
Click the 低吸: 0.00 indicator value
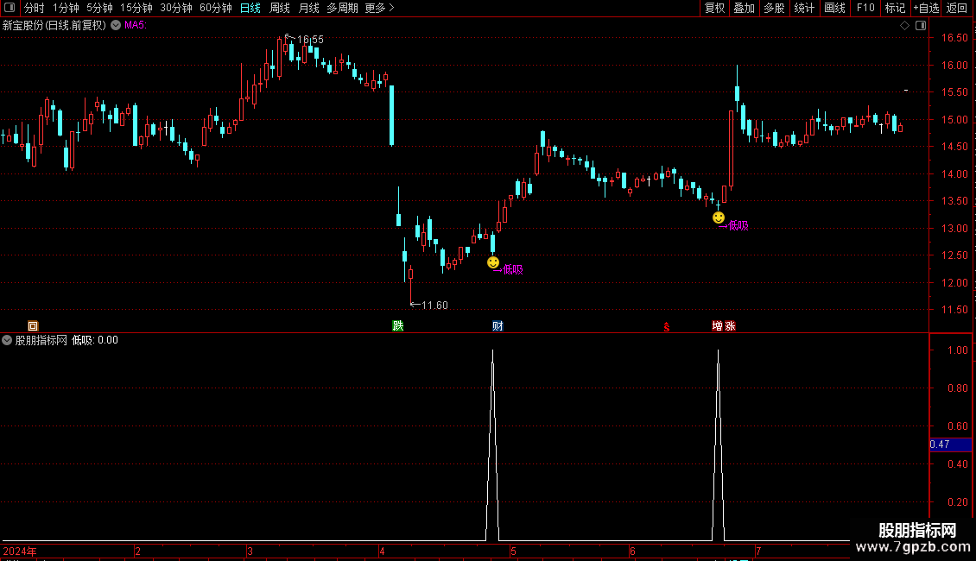tap(95, 340)
